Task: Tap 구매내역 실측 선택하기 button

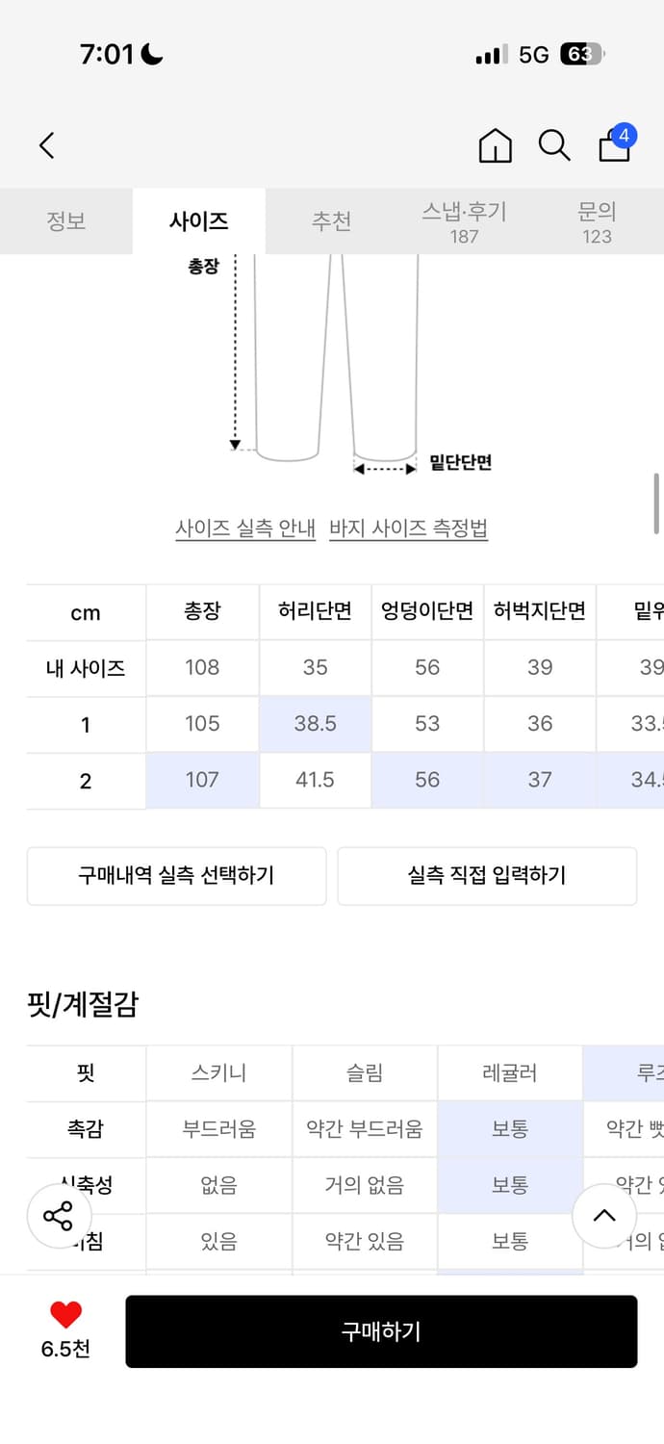Action: 177,876
